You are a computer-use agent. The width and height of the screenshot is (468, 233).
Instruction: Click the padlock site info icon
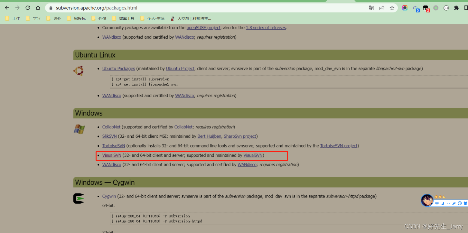coord(51,8)
